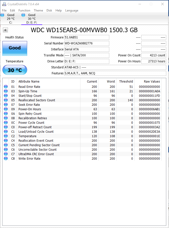Switch to the C: disk tab

tap(11, 19)
